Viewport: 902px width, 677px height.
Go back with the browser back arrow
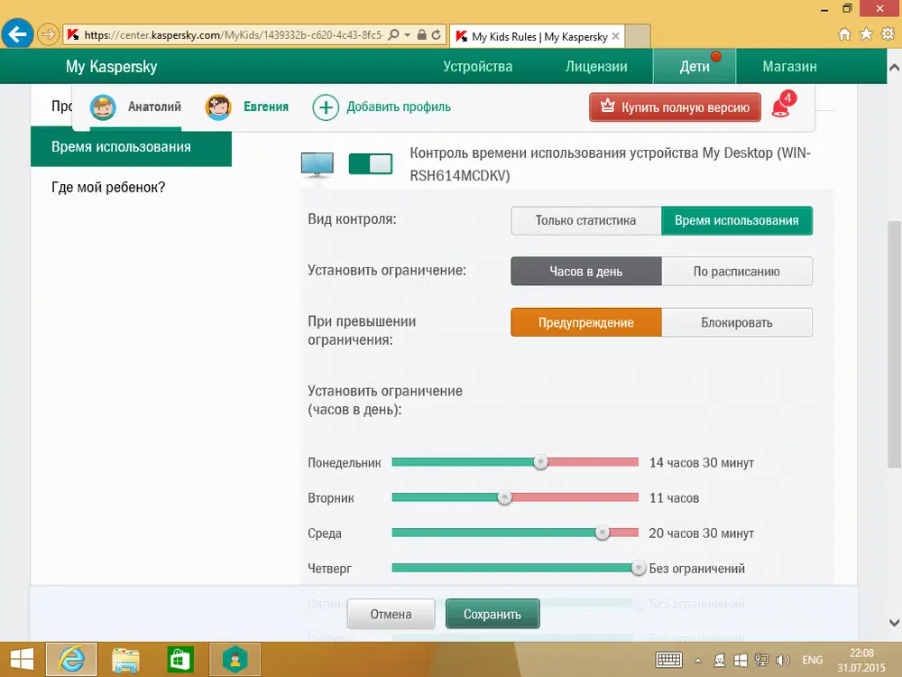(x=17, y=34)
